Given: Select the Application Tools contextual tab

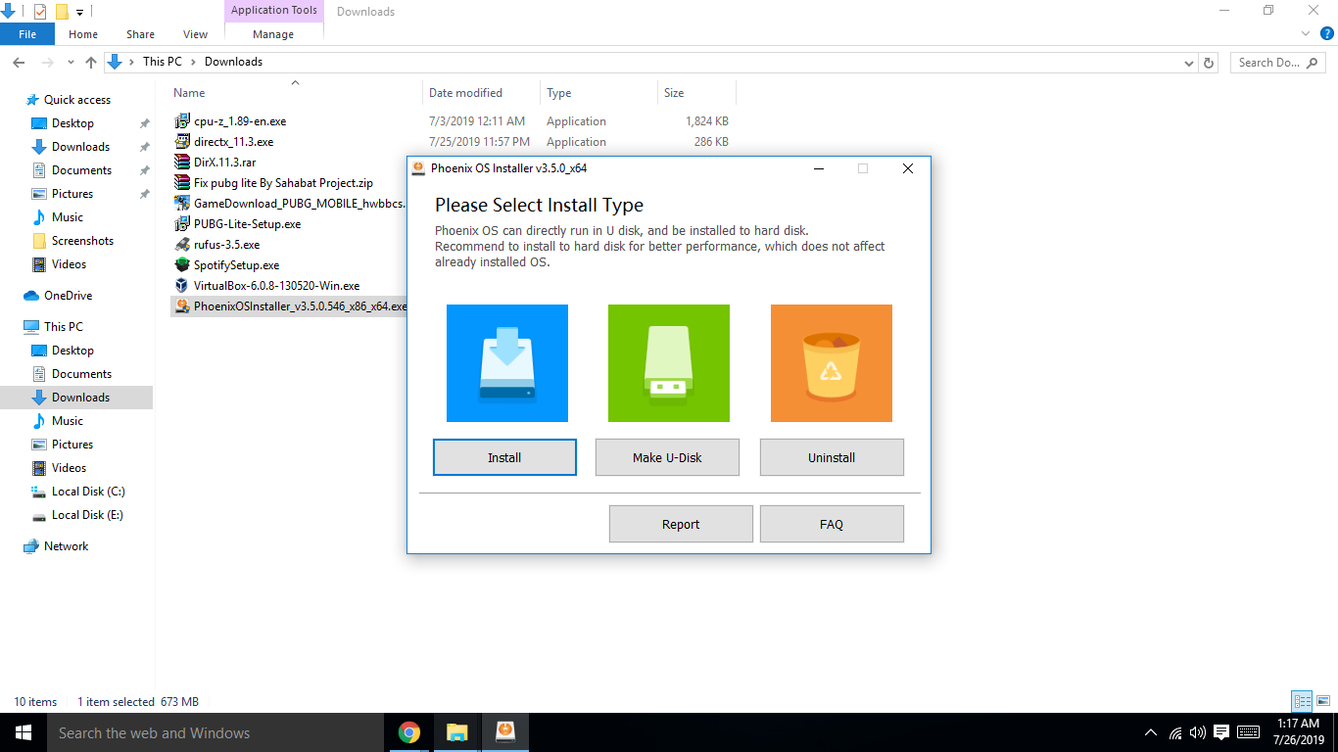Looking at the screenshot, I should tap(274, 11).
